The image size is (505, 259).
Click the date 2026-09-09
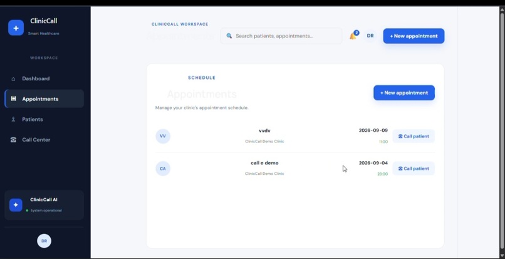click(373, 130)
